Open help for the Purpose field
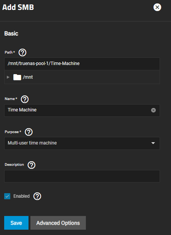The width and height of the screenshot is (171, 235). point(28,132)
